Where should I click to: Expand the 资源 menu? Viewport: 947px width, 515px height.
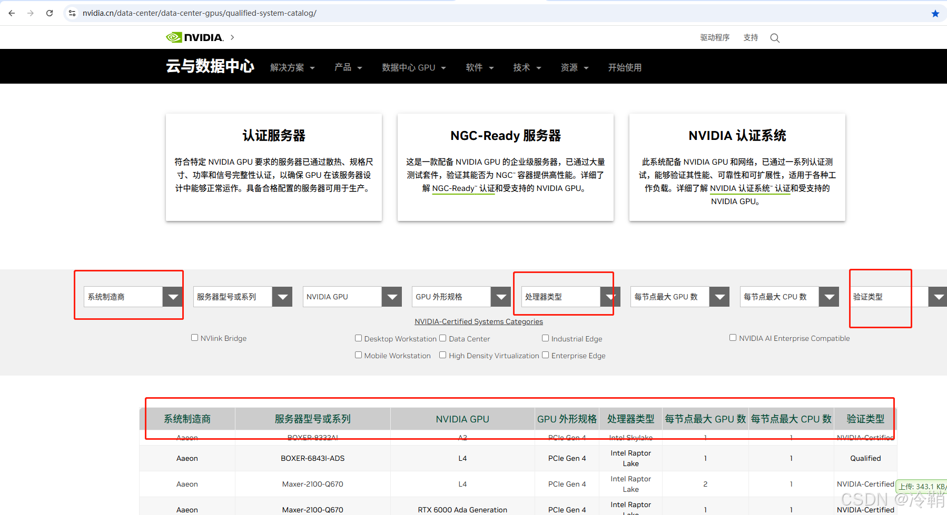(575, 67)
